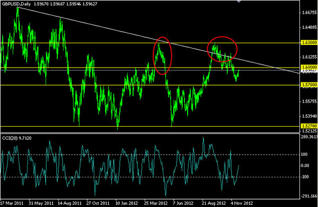Select the right red ellipse near August 2012

point(222,49)
